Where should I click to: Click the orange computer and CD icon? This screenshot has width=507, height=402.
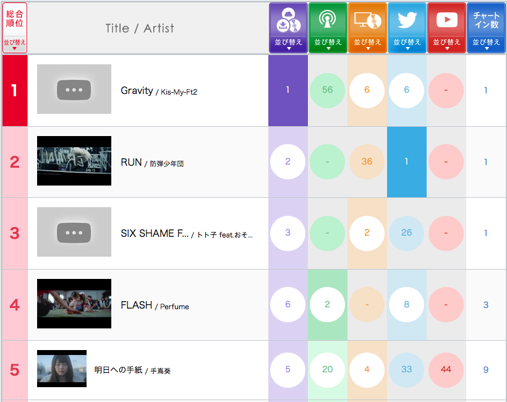[x=367, y=20]
